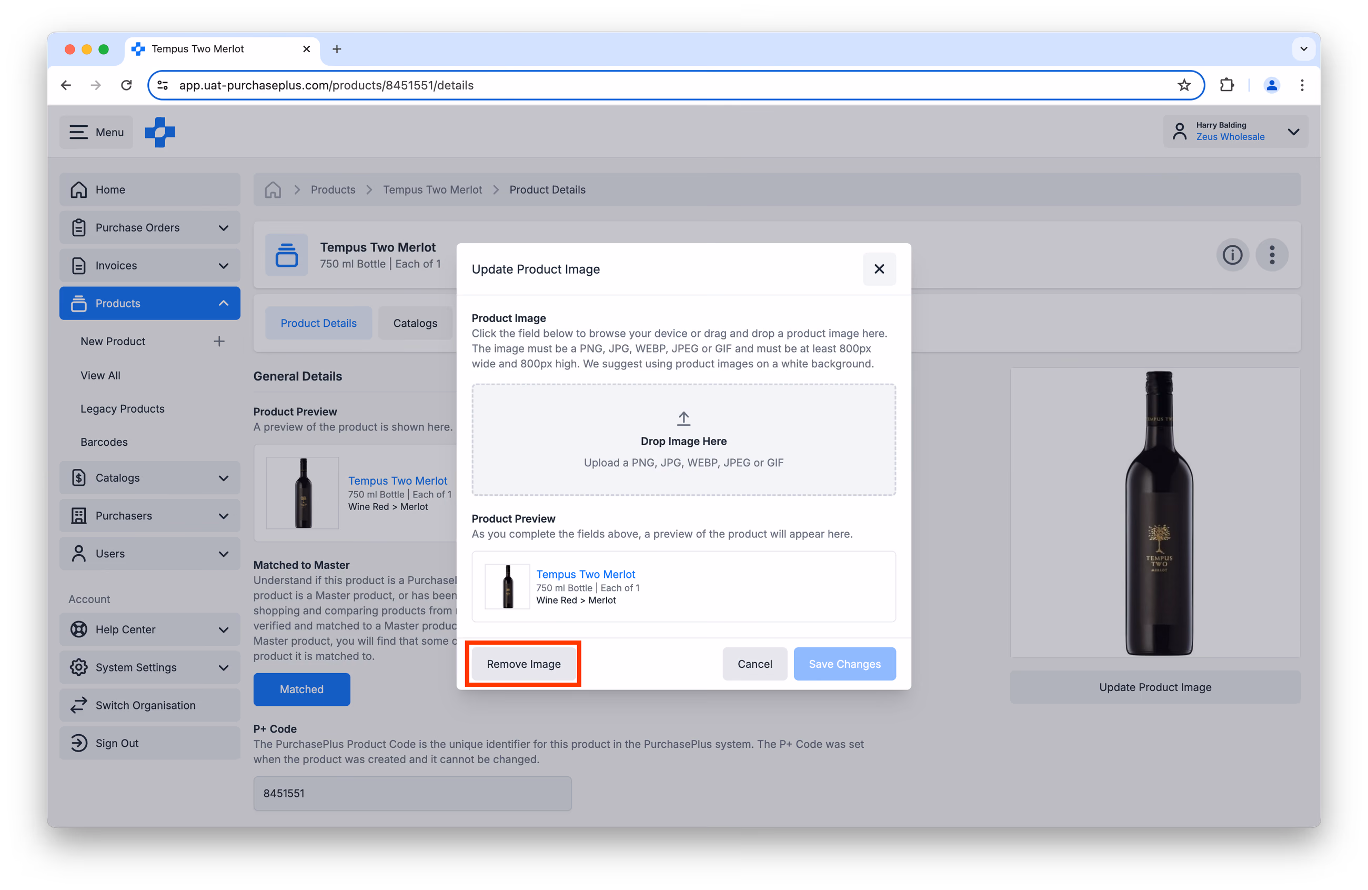Open the Harry Balding account dropdown
This screenshot has height=890, width=1368.
tap(1235, 131)
